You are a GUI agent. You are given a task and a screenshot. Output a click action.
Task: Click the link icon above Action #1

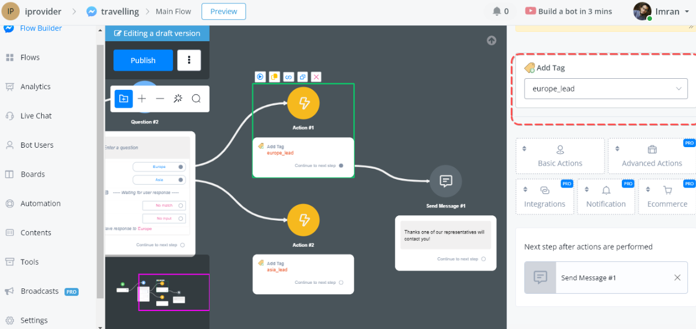pos(288,76)
